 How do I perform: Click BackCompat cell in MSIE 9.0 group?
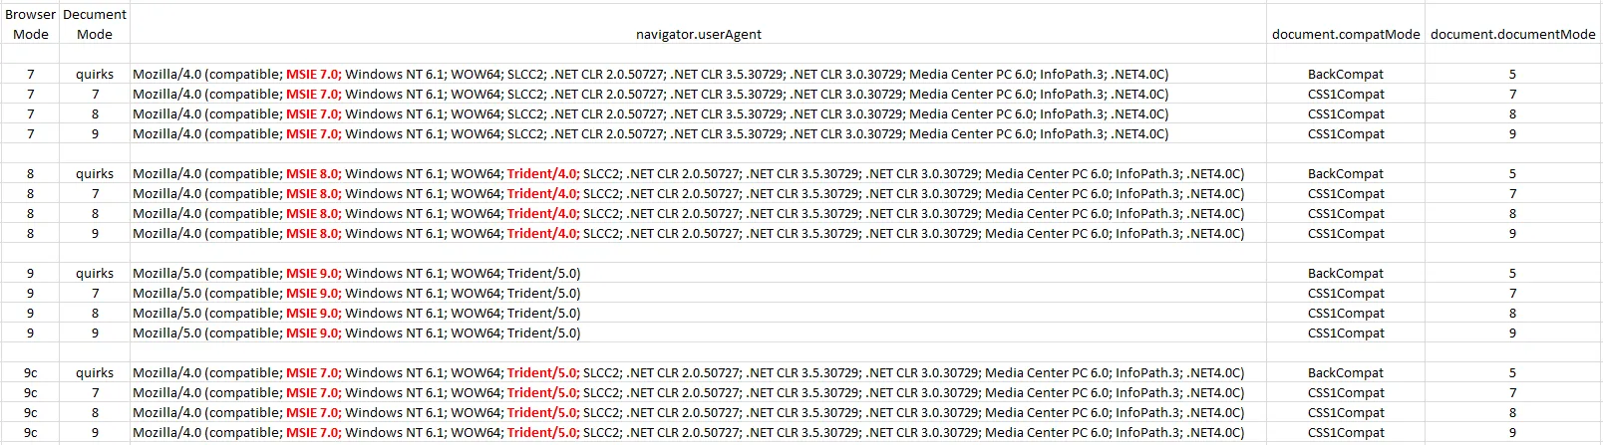click(1346, 273)
